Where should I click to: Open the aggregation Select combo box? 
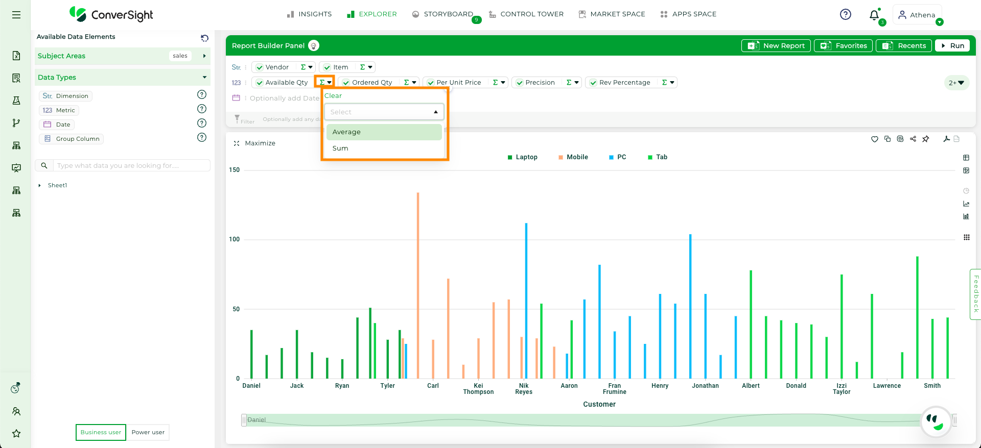pyautogui.click(x=384, y=112)
